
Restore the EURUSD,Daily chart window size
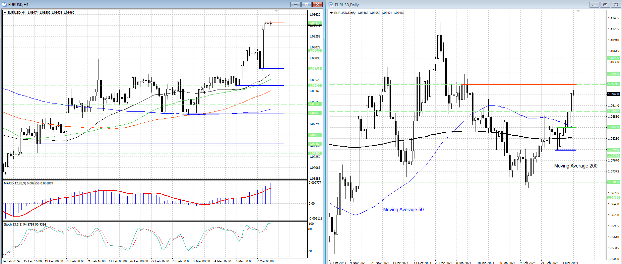(x=605, y=5)
